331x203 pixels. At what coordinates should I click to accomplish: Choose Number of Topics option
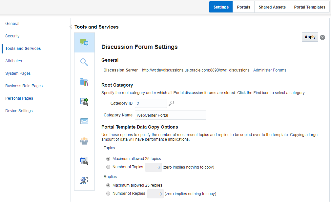pos(108,167)
